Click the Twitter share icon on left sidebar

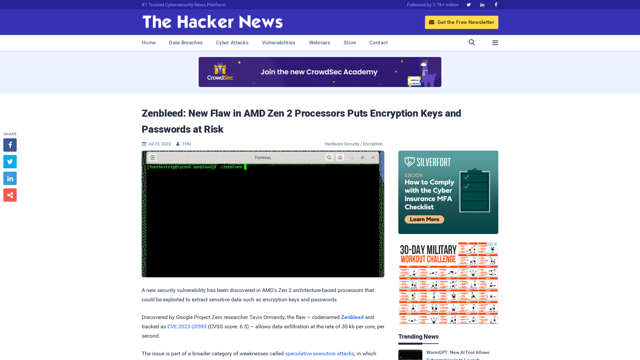[10, 161]
